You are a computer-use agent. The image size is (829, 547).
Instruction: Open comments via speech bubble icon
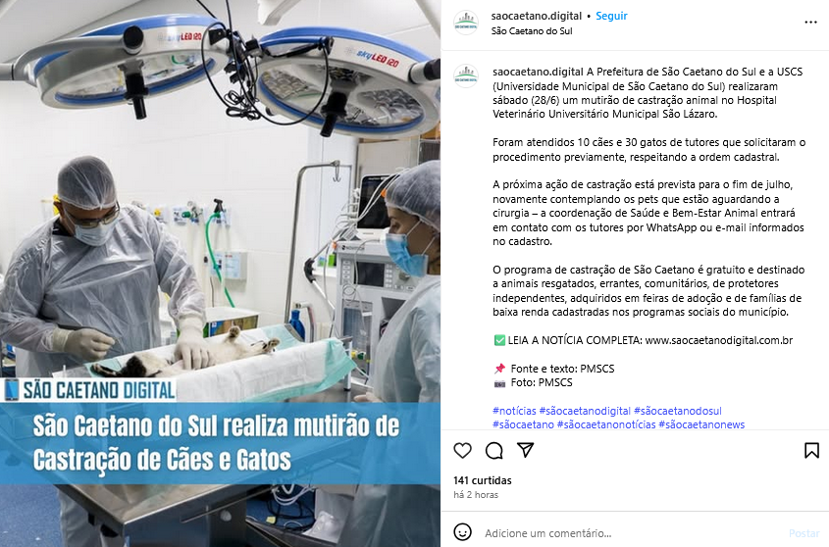point(493,450)
